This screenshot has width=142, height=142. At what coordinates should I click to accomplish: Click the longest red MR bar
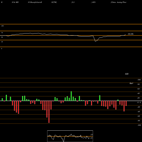point(49,112)
